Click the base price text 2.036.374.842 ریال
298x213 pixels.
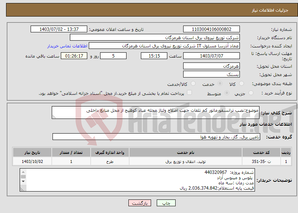coord(198,188)
